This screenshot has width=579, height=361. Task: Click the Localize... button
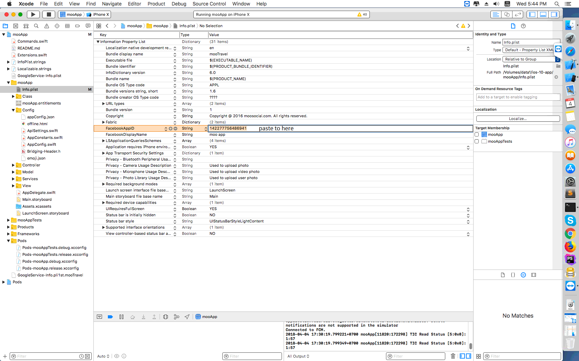[x=518, y=119]
